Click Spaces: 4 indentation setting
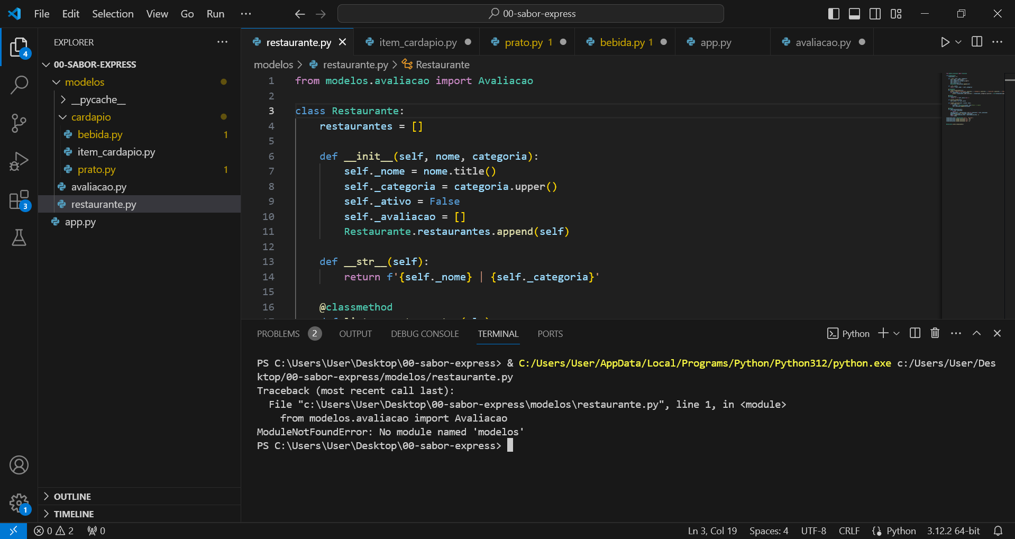This screenshot has height=539, width=1015. tap(769, 531)
